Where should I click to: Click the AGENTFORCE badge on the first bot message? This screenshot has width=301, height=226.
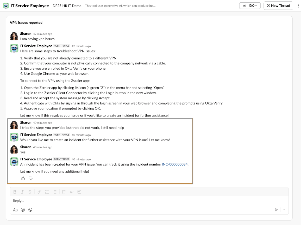click(x=61, y=46)
